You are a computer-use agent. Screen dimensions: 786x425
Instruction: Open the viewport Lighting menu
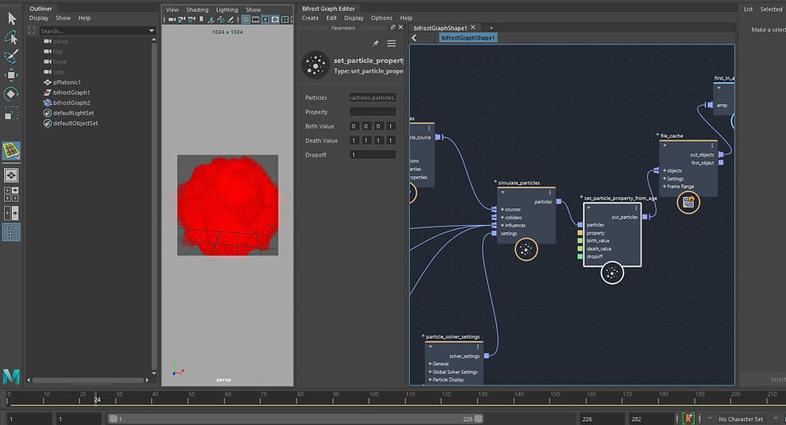(x=227, y=10)
